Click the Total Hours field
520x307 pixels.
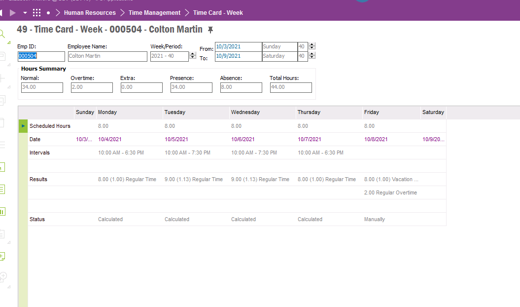pyautogui.click(x=291, y=87)
